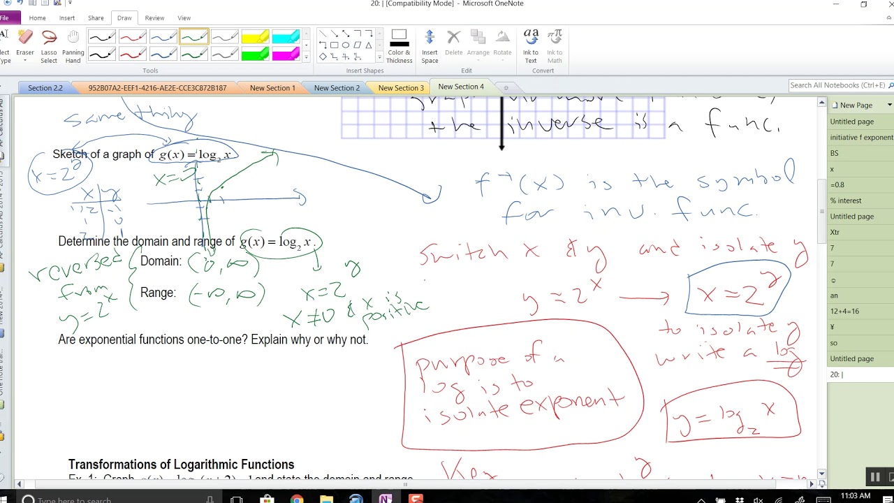Open the '12+4=16' page
The width and height of the screenshot is (894, 503).
click(x=861, y=311)
